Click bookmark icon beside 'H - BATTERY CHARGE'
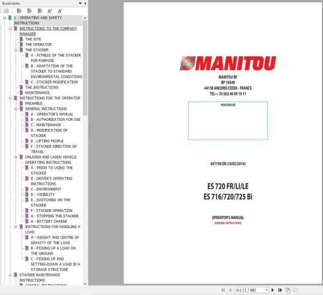The image size is (323, 295). [x=26, y=221]
